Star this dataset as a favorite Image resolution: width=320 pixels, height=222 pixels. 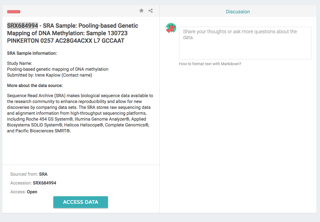pos(141,10)
